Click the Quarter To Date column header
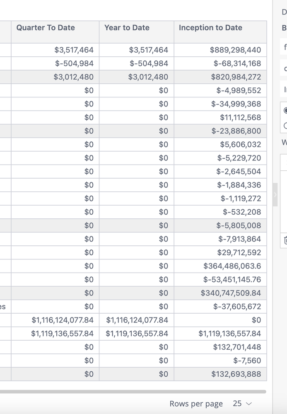The height and width of the screenshot is (414, 287). tap(46, 28)
